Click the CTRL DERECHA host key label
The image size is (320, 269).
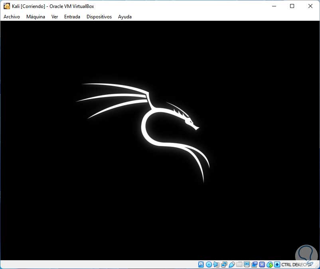pos(296,265)
